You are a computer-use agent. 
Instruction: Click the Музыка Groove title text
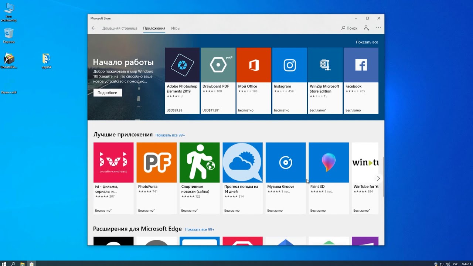[281, 187]
